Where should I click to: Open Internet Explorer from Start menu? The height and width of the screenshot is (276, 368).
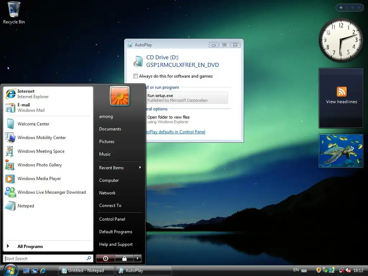click(x=48, y=94)
